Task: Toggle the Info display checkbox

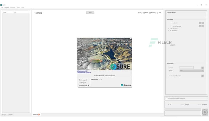Action: point(157,13)
